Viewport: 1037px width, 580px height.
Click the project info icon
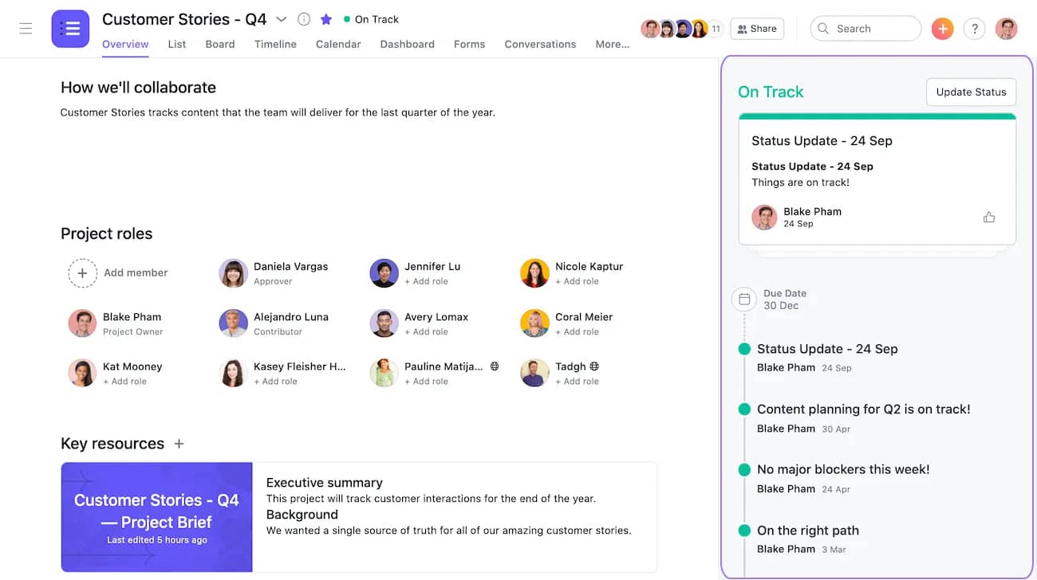[x=304, y=18]
